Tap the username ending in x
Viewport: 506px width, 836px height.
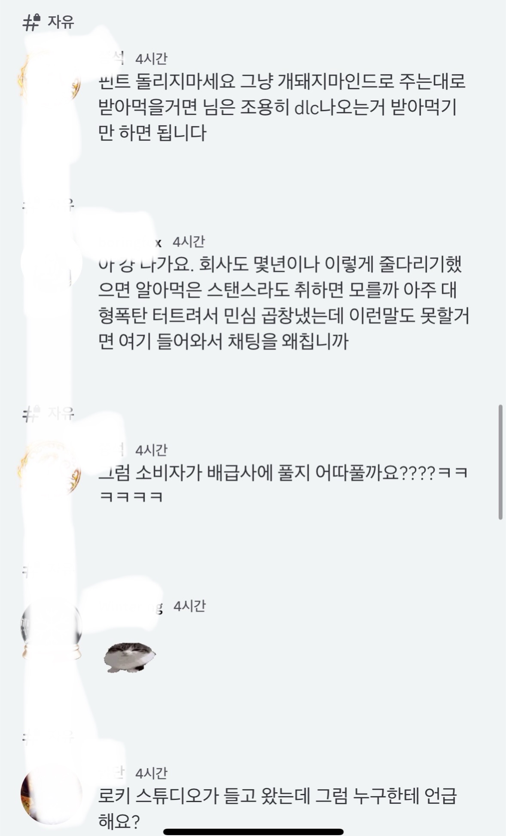point(158,242)
